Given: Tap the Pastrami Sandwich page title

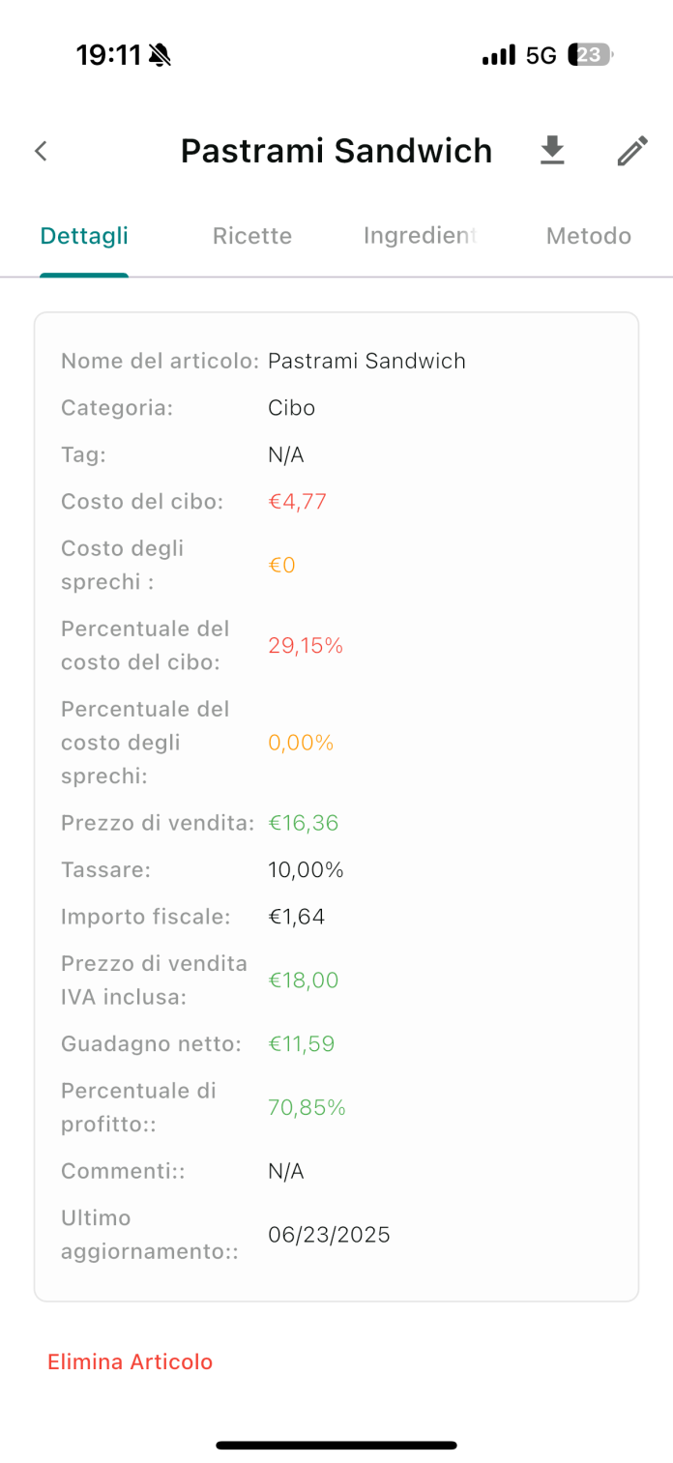Looking at the screenshot, I should (x=336, y=151).
